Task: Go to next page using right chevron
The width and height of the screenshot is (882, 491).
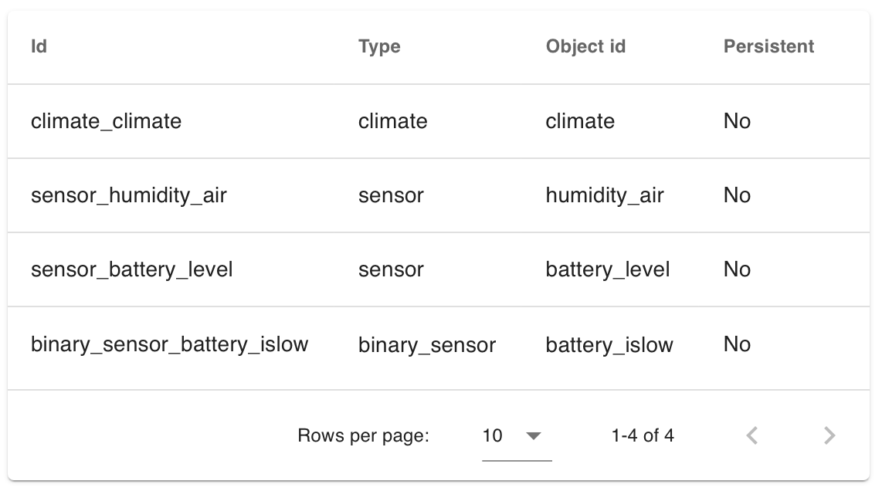Action: [829, 435]
